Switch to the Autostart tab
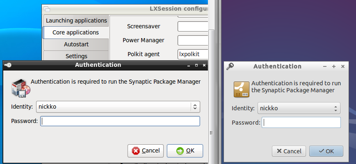Image resolution: width=356 pixels, height=164 pixels. point(76,44)
